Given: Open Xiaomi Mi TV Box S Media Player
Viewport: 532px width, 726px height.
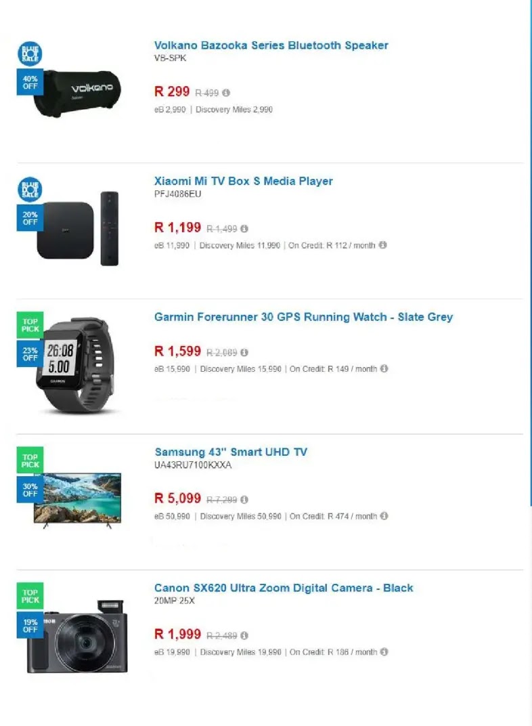Looking at the screenshot, I should [244, 181].
